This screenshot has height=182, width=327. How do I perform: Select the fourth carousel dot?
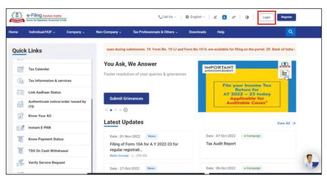click(x=120, y=110)
